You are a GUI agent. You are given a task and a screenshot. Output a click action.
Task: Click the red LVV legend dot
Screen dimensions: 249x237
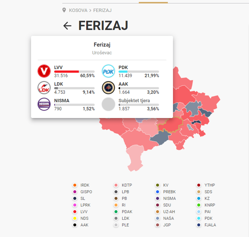click(75, 212)
